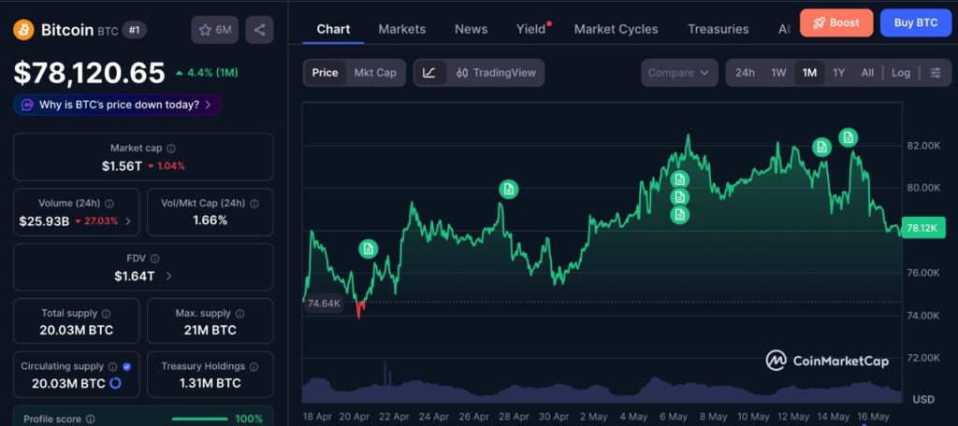Show FDV info icon
Screen dimensions: 958x426
155,259
